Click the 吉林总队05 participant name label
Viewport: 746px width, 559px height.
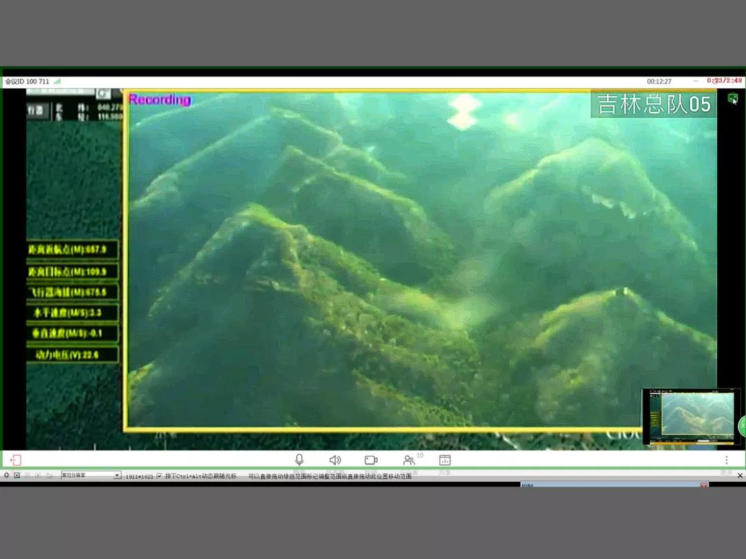pos(653,104)
